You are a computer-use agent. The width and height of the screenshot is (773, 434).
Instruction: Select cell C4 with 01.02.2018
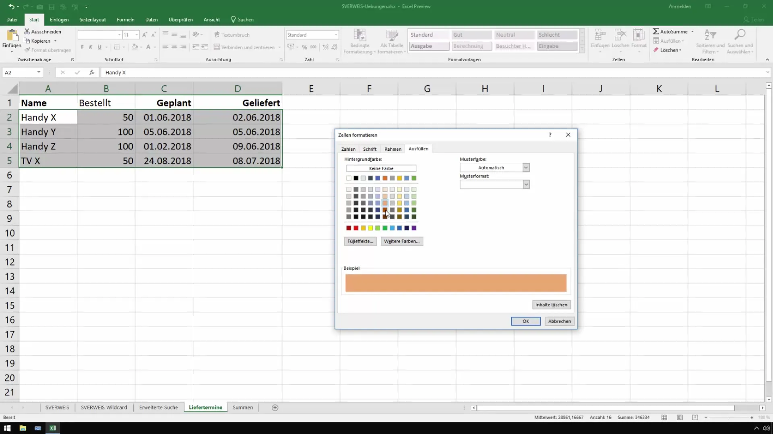point(164,146)
